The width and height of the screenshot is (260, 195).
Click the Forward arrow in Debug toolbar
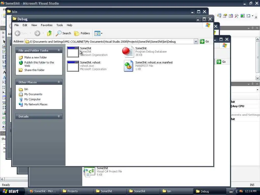click(37, 33)
